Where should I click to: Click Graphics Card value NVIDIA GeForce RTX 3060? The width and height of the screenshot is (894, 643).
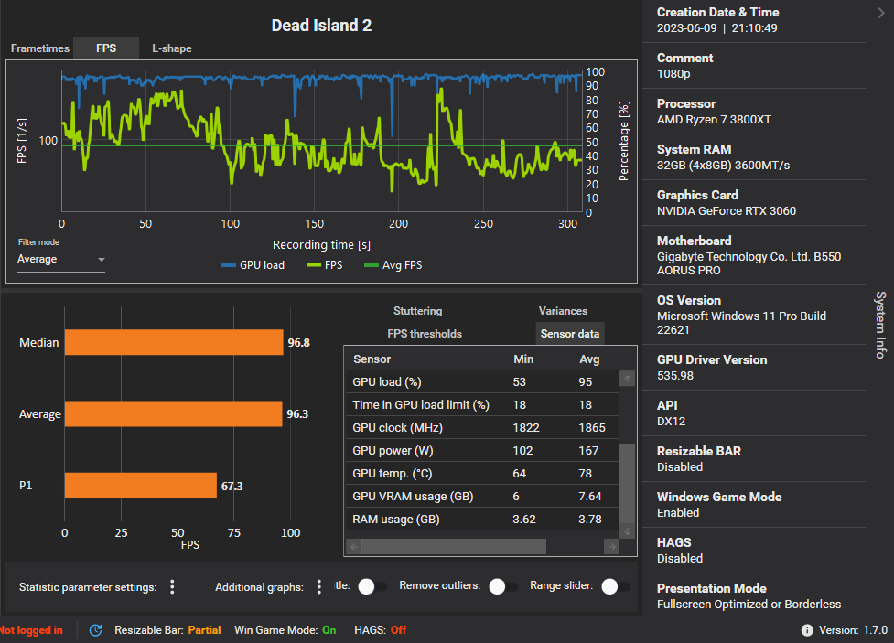pos(727,211)
